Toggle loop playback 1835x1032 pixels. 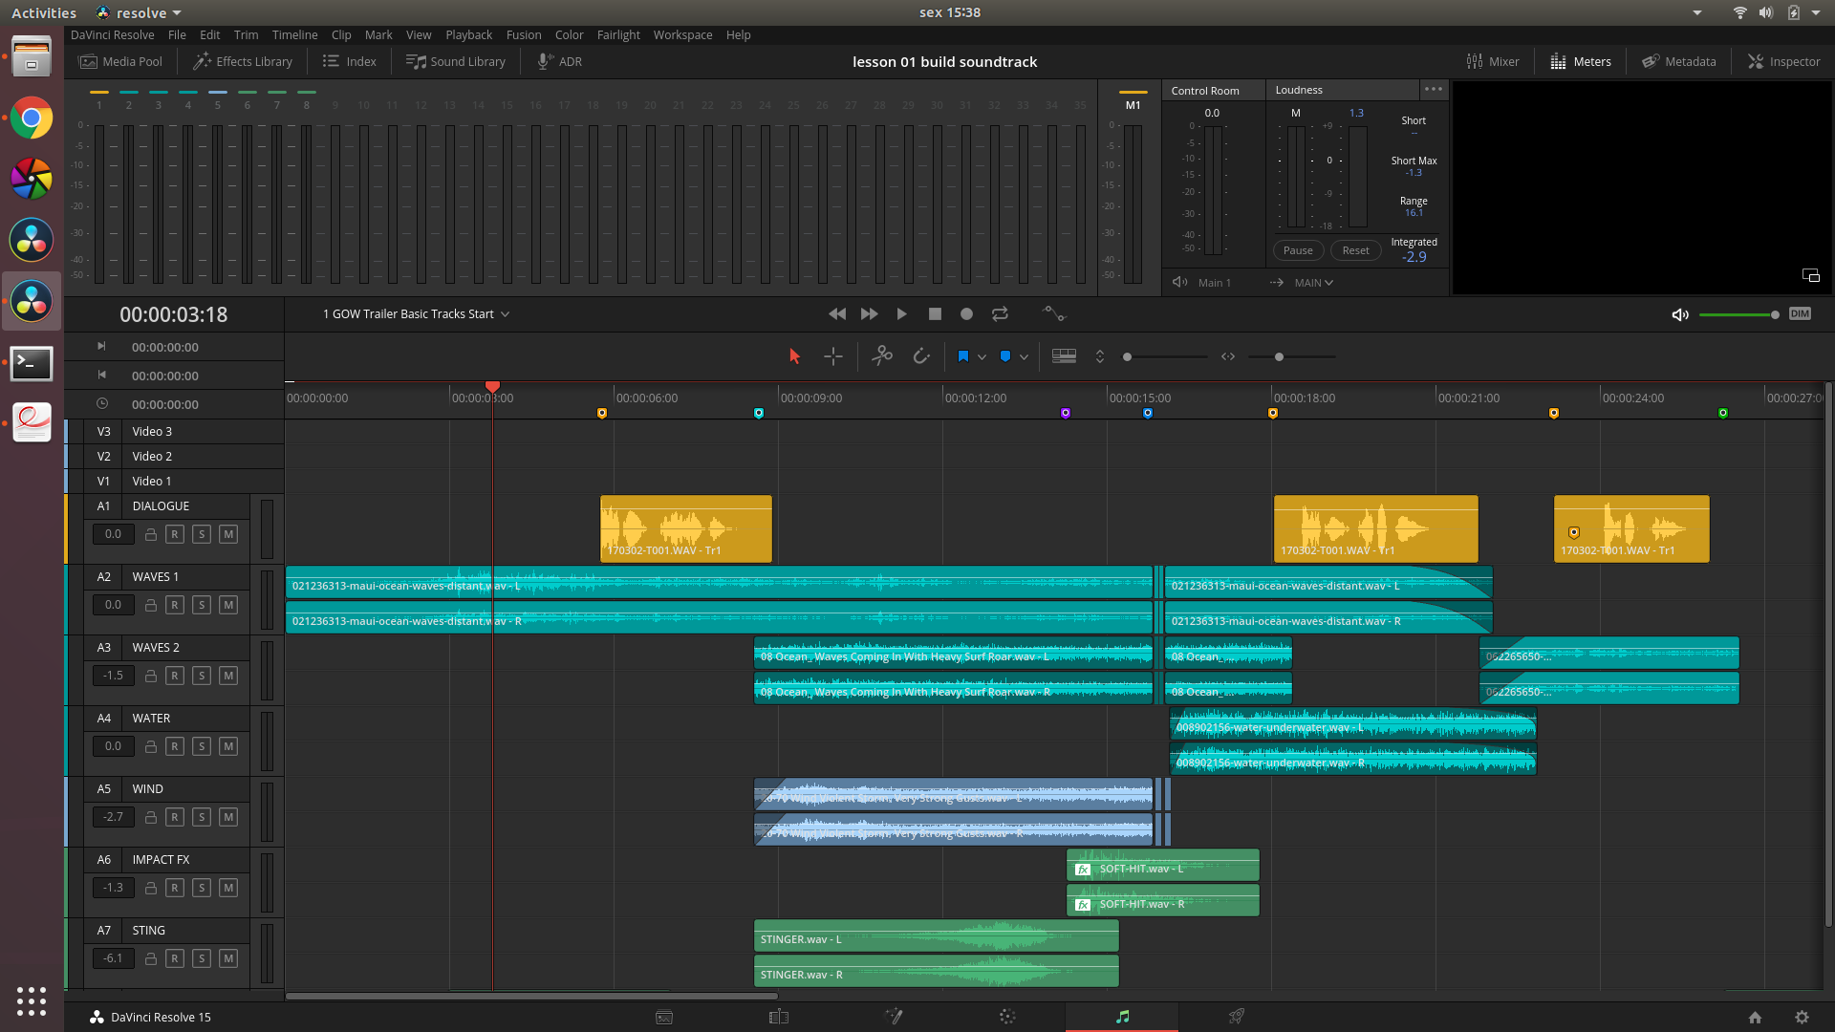tap(1000, 313)
